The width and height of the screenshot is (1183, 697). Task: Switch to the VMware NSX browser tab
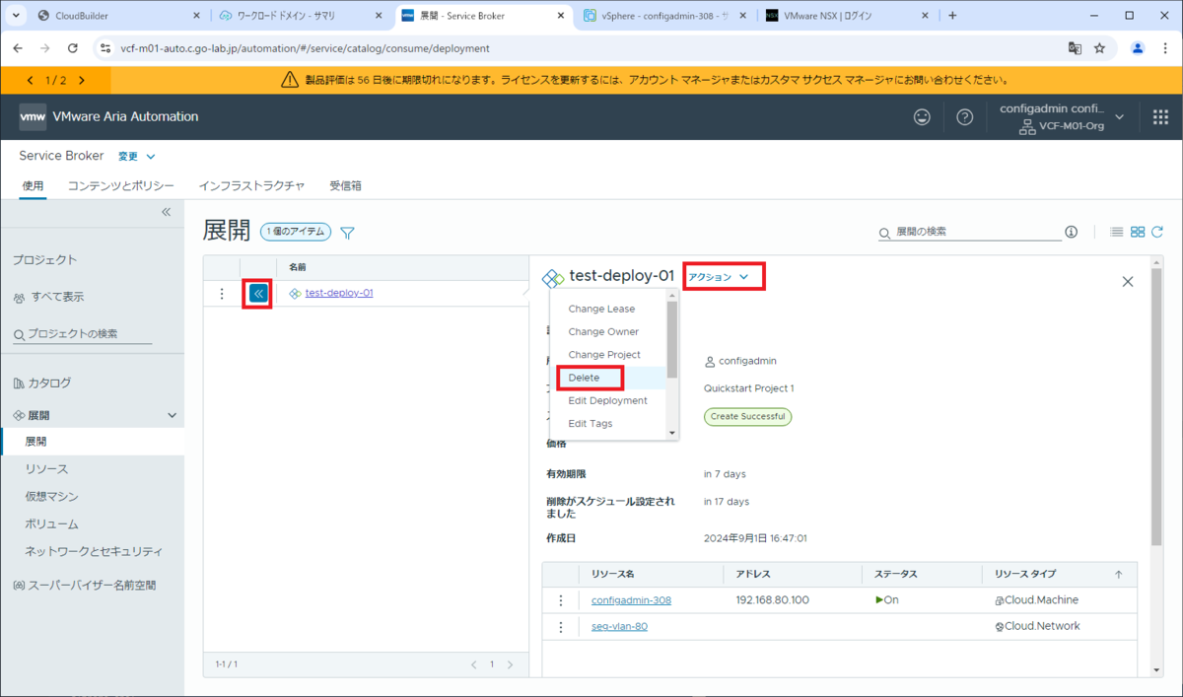tap(848, 16)
